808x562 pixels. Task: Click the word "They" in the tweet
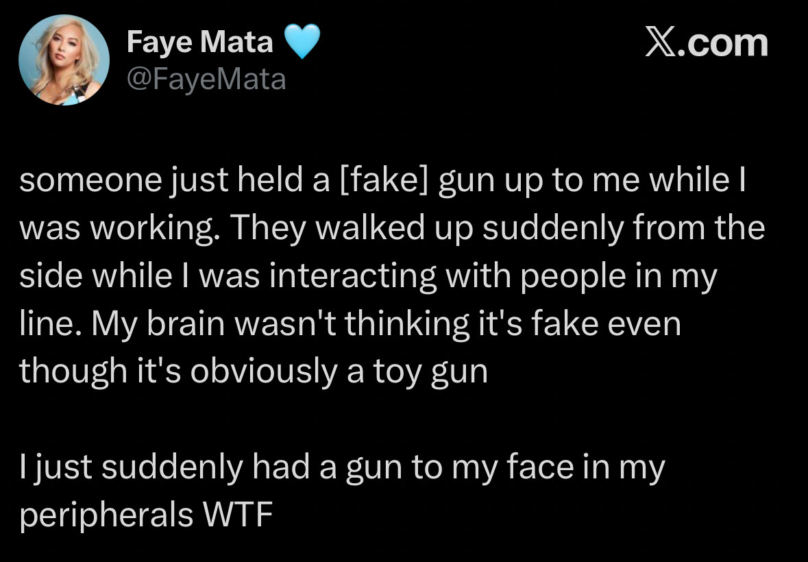pos(267,228)
